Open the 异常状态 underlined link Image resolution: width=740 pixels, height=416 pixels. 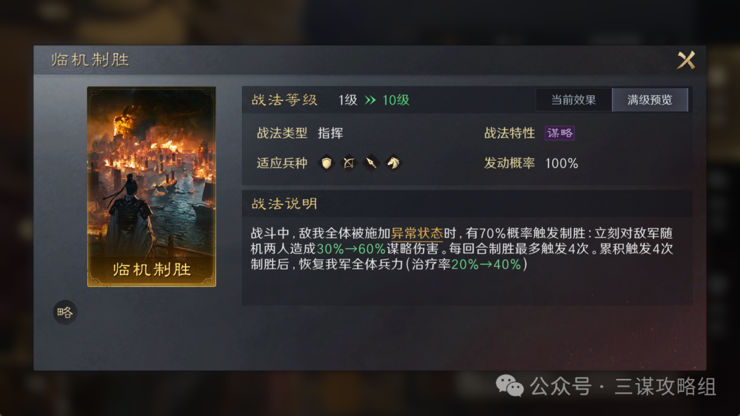tap(417, 233)
